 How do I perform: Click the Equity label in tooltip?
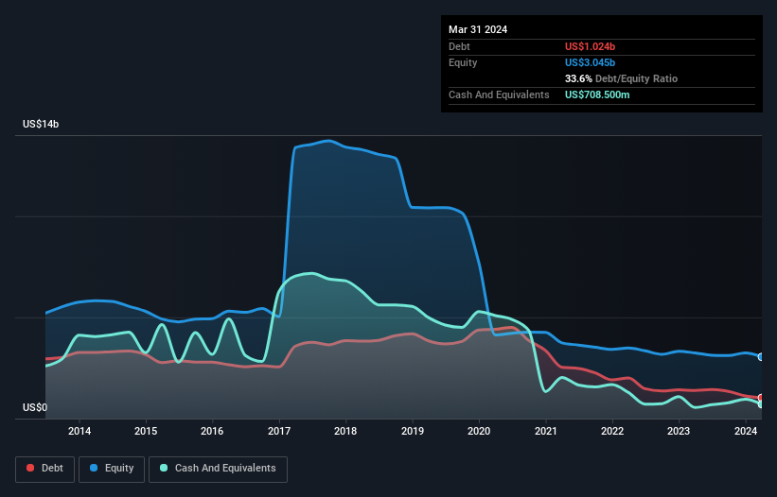pos(463,62)
